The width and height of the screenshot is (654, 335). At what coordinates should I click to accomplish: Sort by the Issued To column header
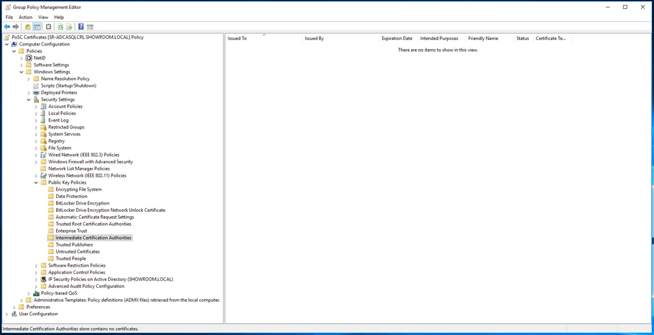coord(264,38)
